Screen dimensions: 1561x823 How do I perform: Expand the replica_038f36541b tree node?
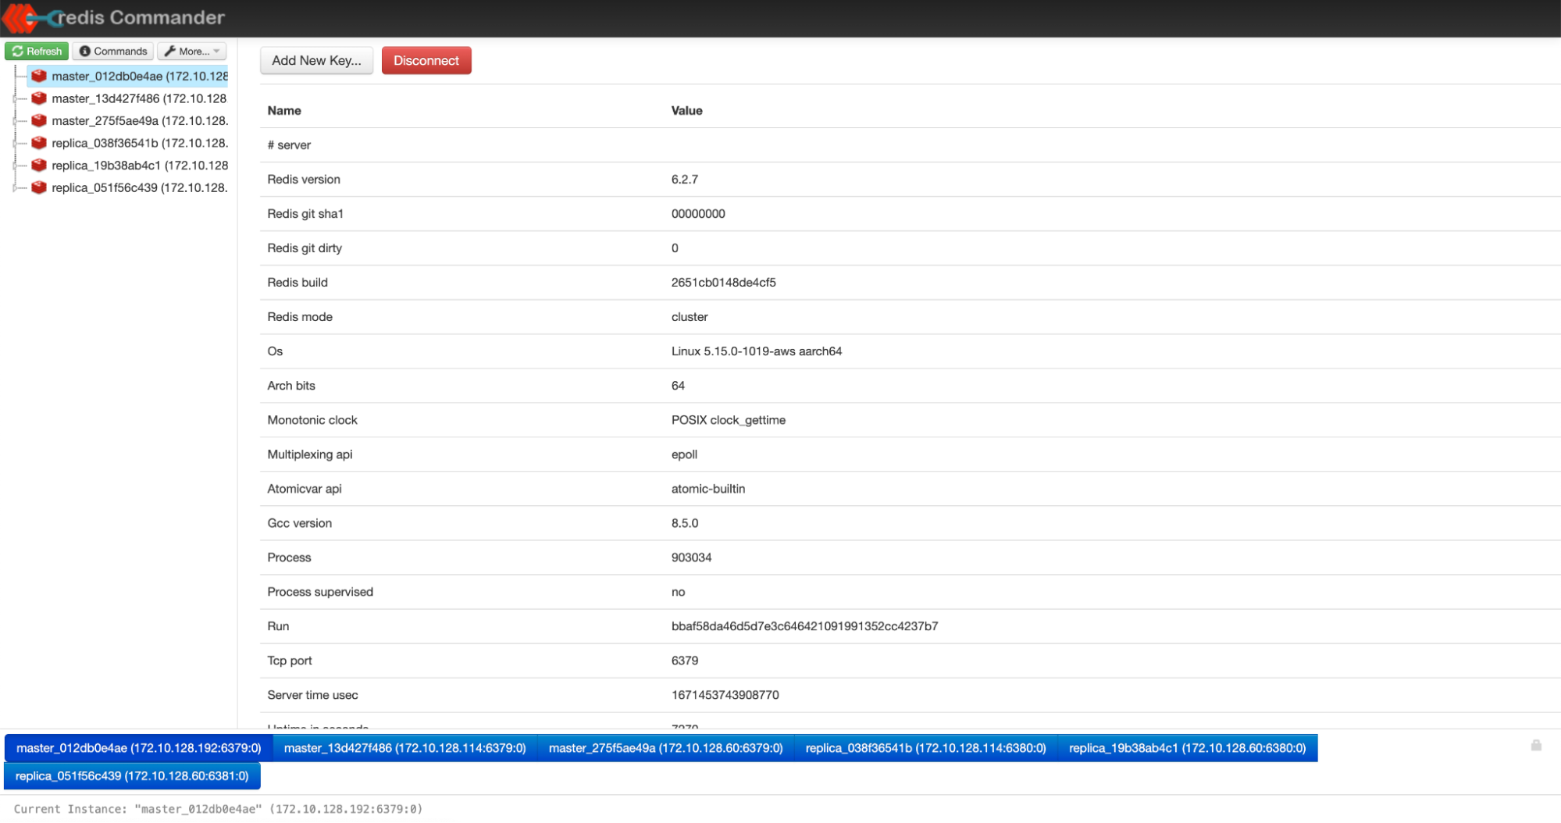[x=15, y=143]
